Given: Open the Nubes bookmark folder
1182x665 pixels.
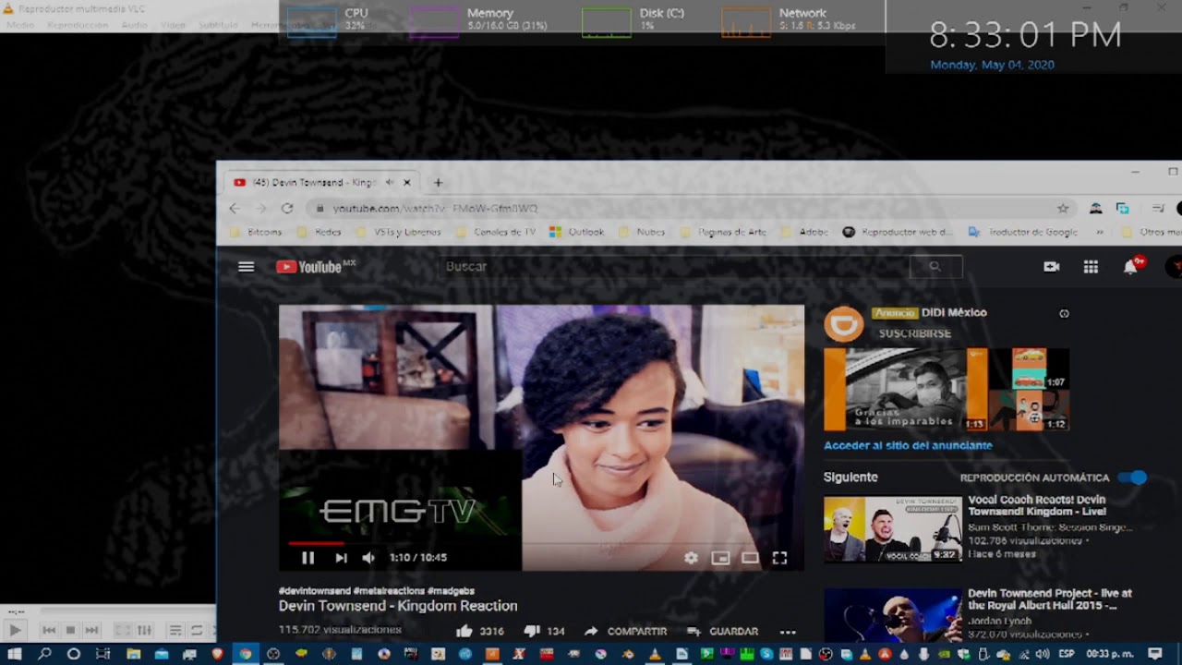Looking at the screenshot, I should pyautogui.click(x=642, y=233).
